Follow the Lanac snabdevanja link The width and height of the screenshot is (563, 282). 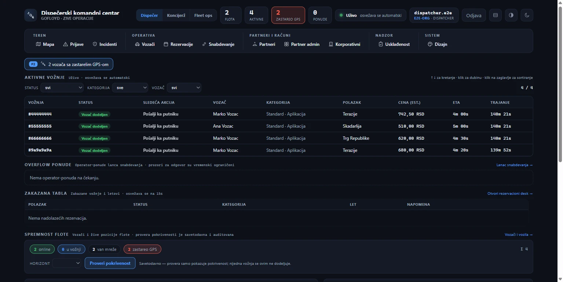point(515,165)
